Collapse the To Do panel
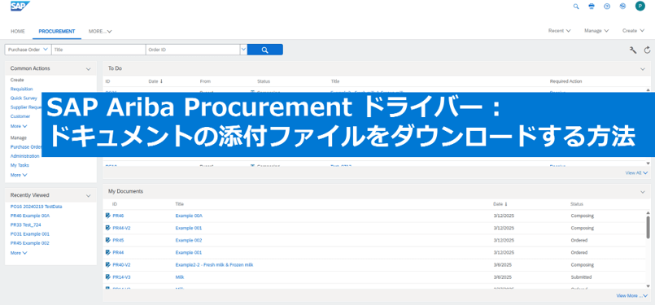 point(643,68)
